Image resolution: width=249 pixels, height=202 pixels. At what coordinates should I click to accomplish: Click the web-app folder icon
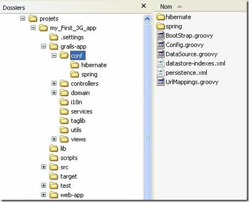tap(54, 195)
